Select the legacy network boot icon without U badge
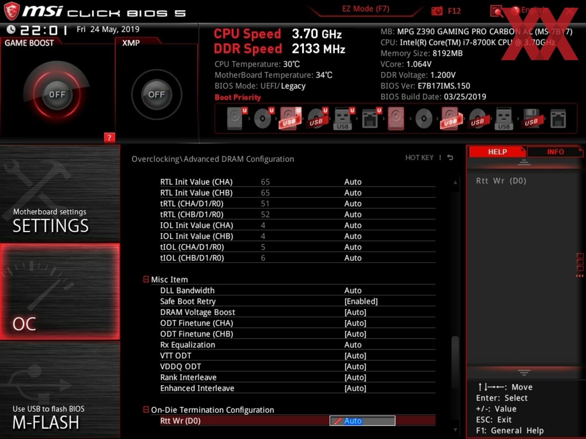This screenshot has width=586, height=439. point(558,118)
